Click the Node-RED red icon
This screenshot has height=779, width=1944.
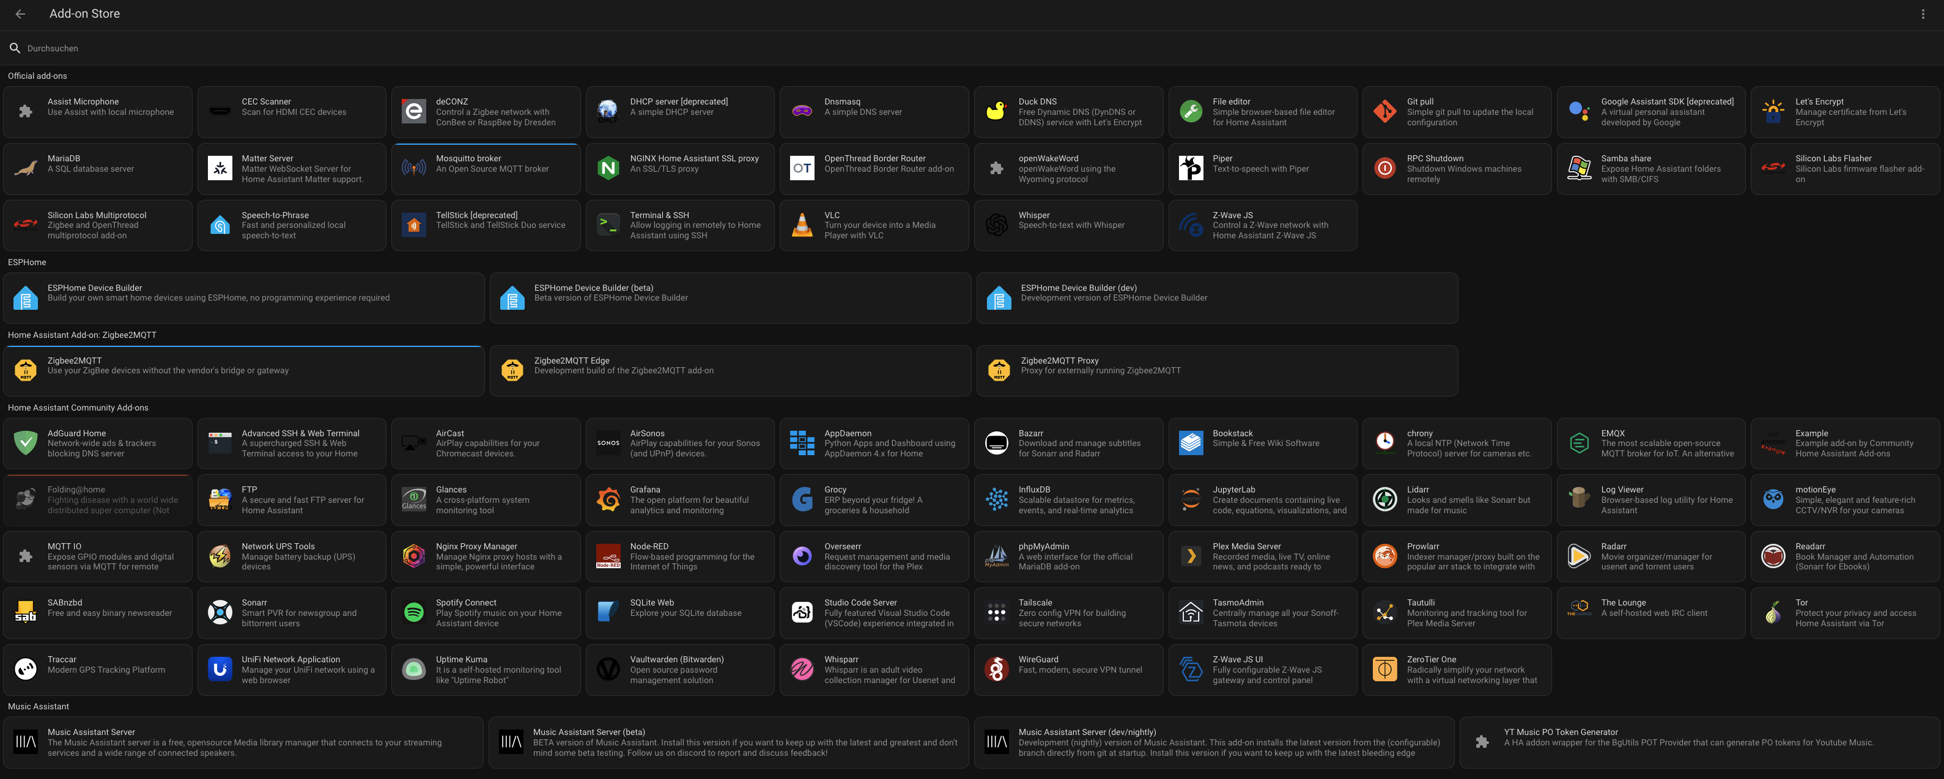pos(608,556)
